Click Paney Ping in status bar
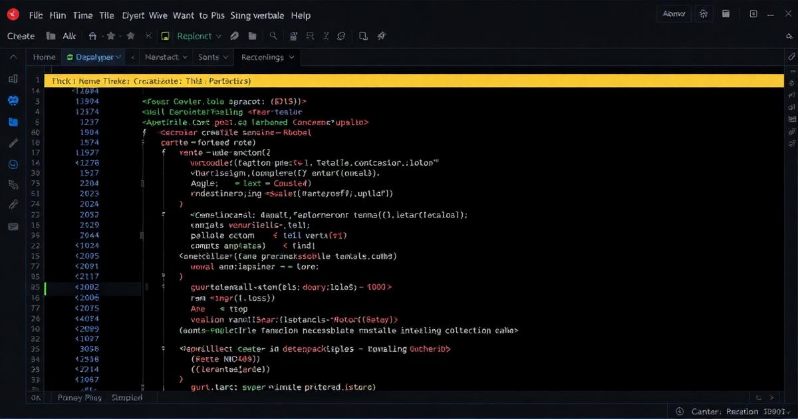The height and width of the screenshot is (419, 798). click(79, 397)
